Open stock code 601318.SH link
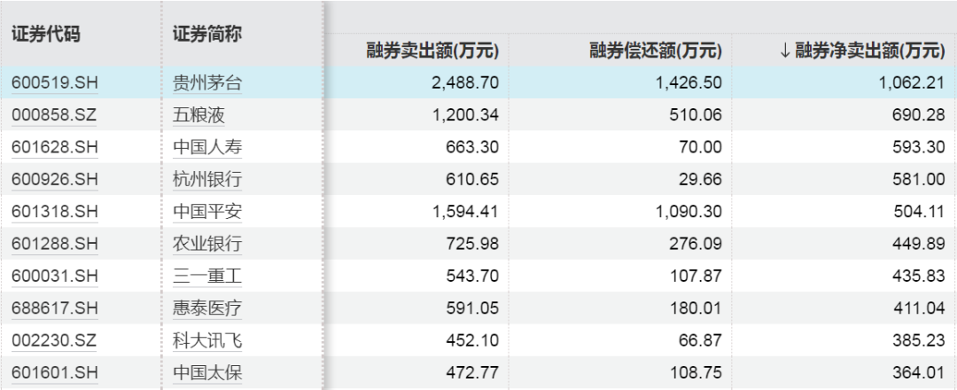This screenshot has width=957, height=390. (54, 211)
